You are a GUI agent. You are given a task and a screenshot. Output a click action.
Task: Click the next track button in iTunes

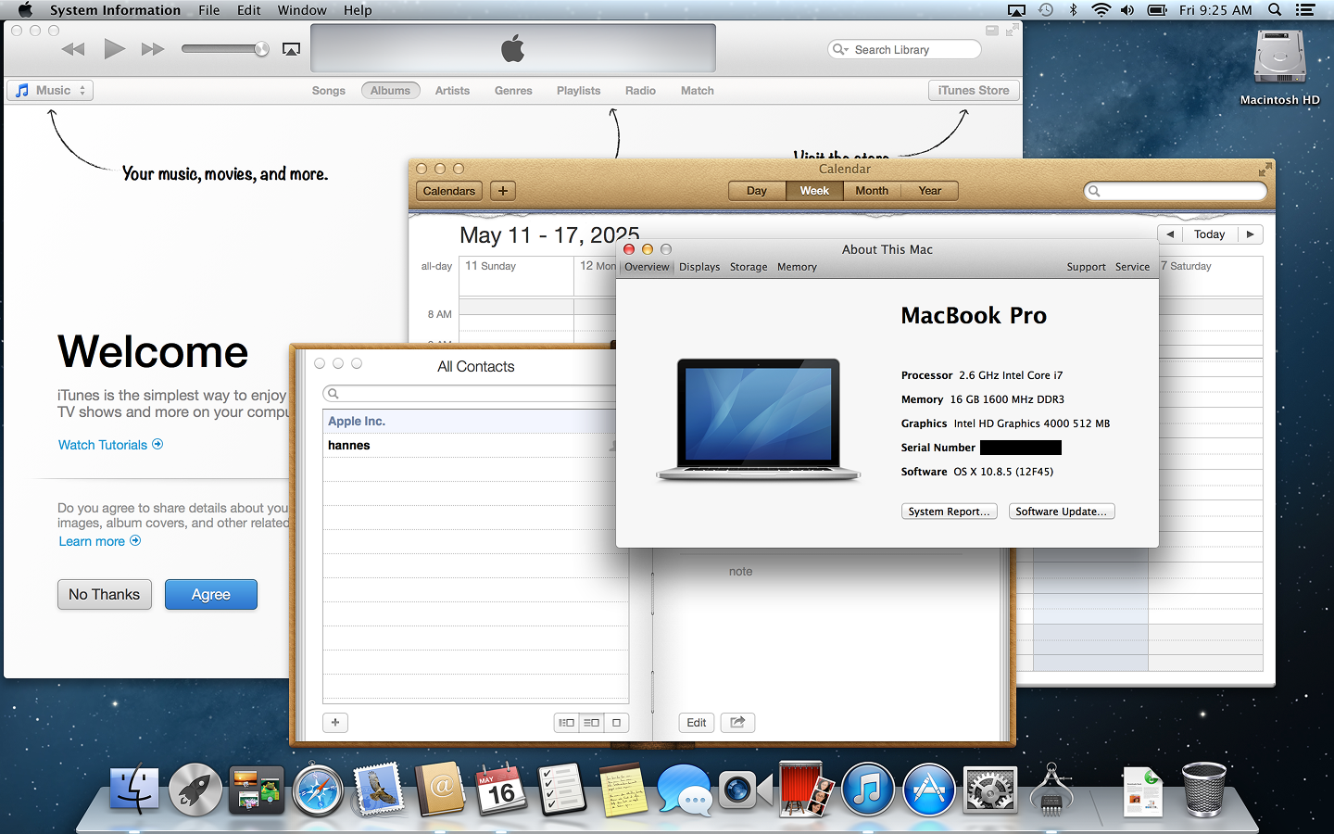(x=152, y=48)
